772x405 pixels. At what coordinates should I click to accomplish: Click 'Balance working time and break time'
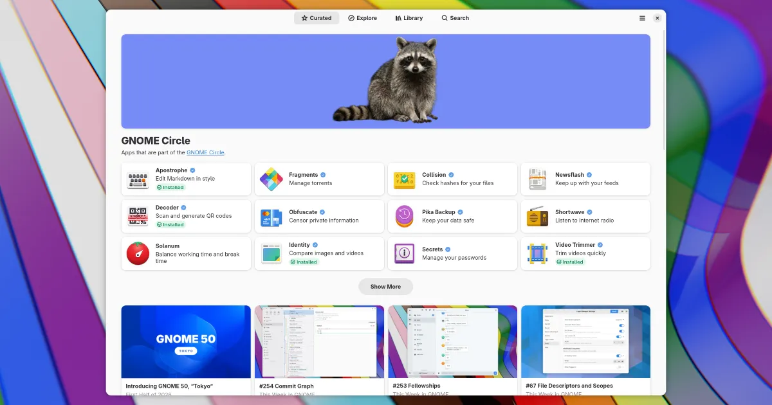[198, 258]
